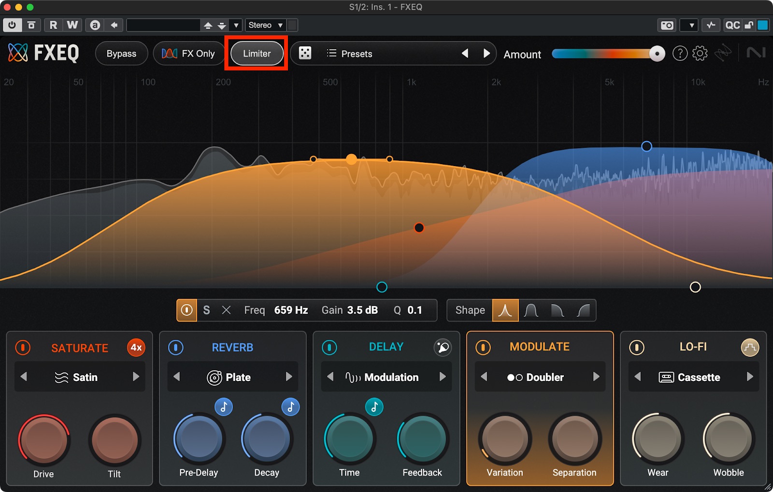Click the Delay ping-pong icon

[x=443, y=347]
